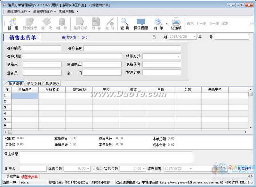
Task: Open the 基本资料维护 menu
Action: 19,12
